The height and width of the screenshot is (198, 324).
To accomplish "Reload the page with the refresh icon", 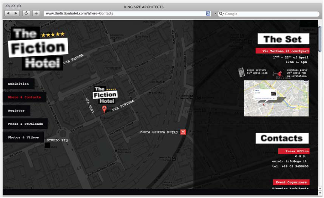I will (x=26, y=13).
